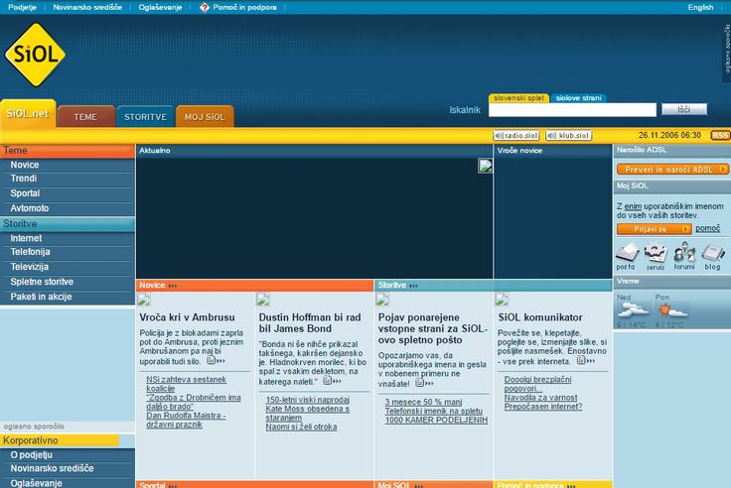Open Naomi si želi otroka link
The width and height of the screenshot is (731, 488).
coord(301,427)
